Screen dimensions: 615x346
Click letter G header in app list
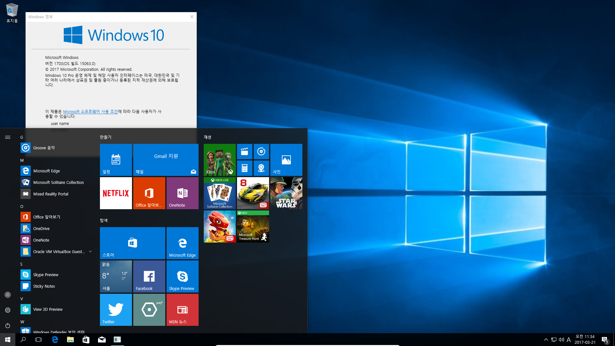tap(22, 137)
